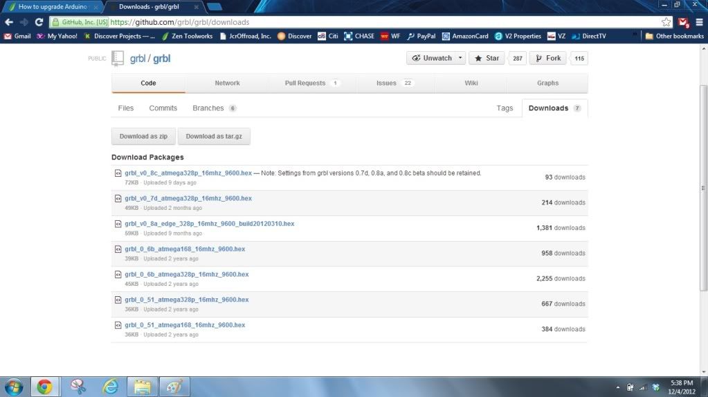Switch to the Commits subtab
The width and height of the screenshot is (708, 397).
[163, 108]
